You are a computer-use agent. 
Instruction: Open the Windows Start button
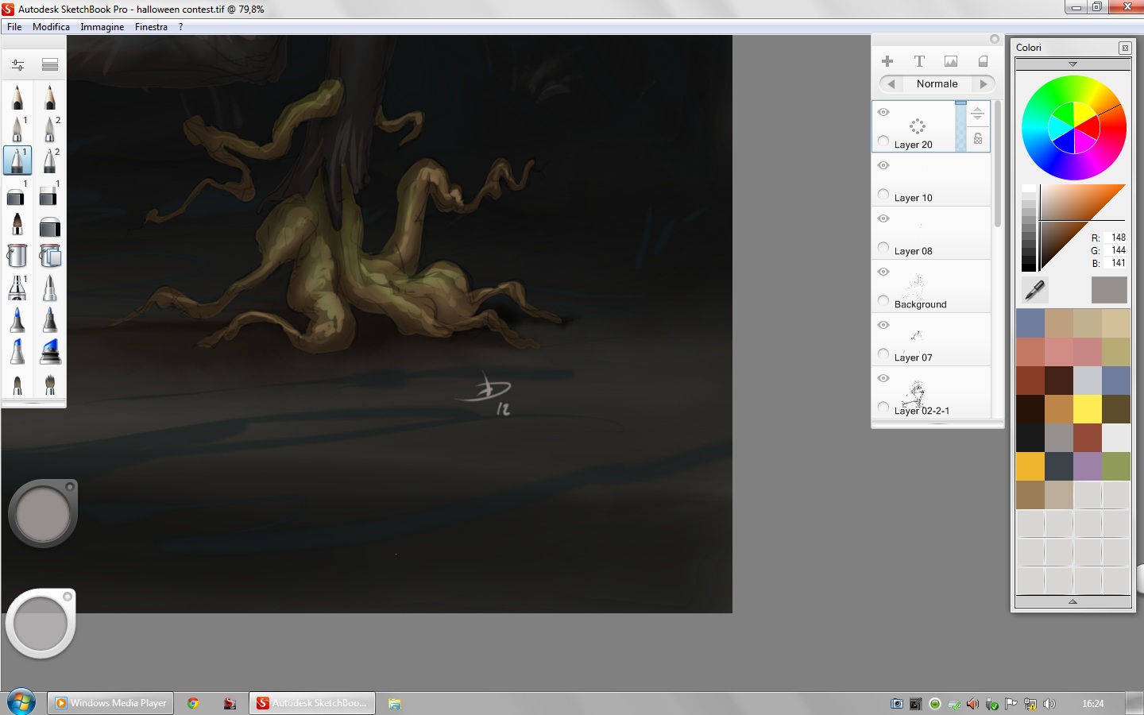pos(21,703)
